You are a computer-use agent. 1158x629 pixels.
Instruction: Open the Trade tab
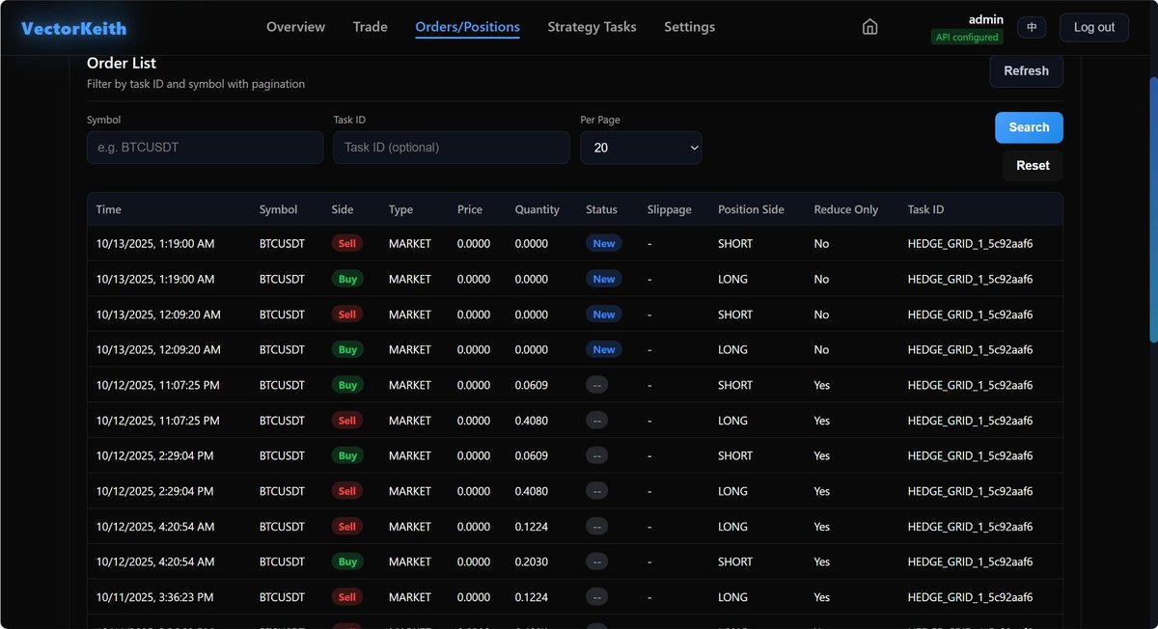pos(371,27)
